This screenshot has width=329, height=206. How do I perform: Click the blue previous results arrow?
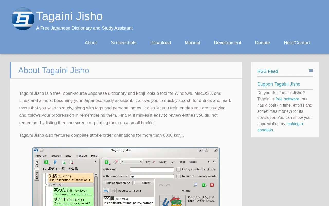[106, 191]
